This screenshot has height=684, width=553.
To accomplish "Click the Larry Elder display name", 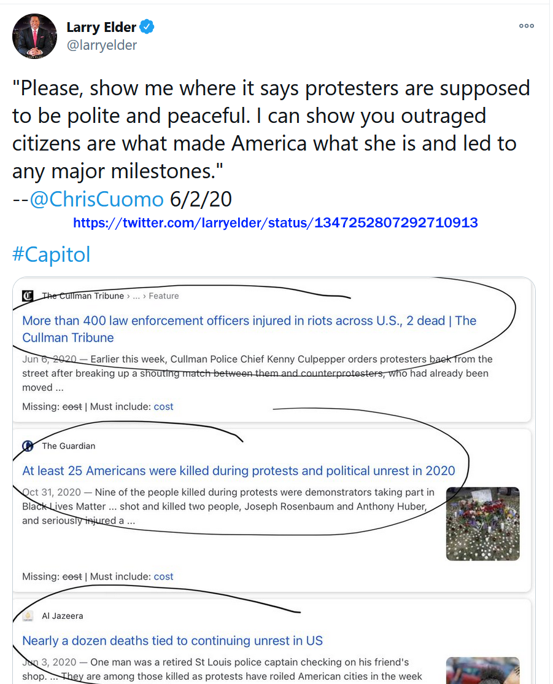I will 102,27.
